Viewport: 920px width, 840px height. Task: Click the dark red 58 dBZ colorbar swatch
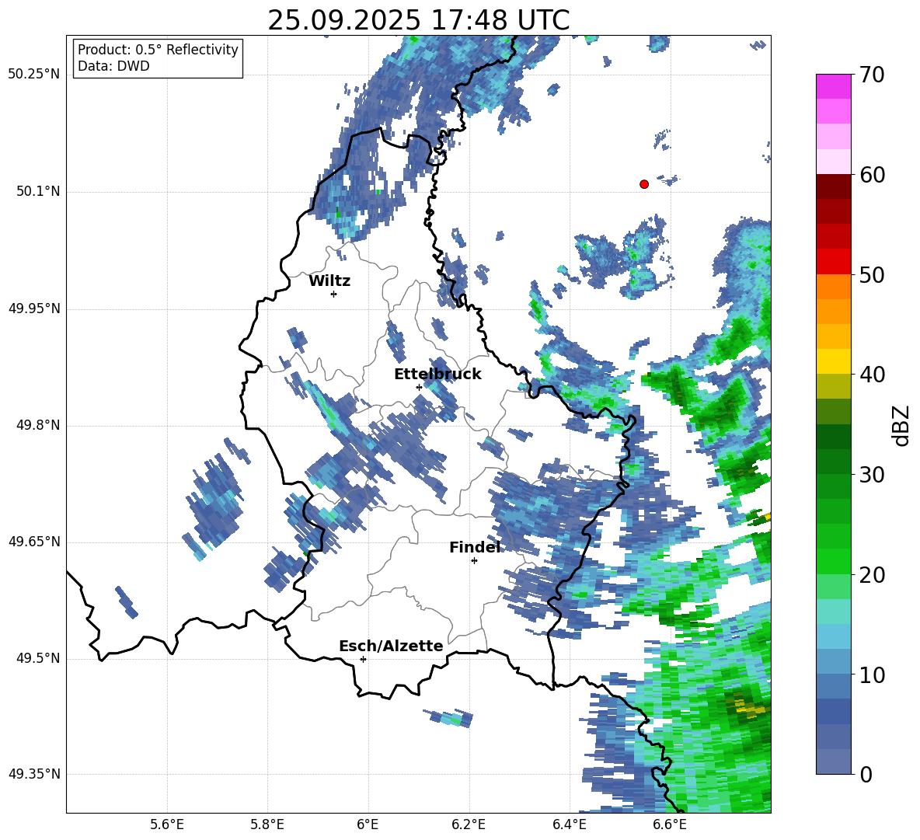coord(834,187)
